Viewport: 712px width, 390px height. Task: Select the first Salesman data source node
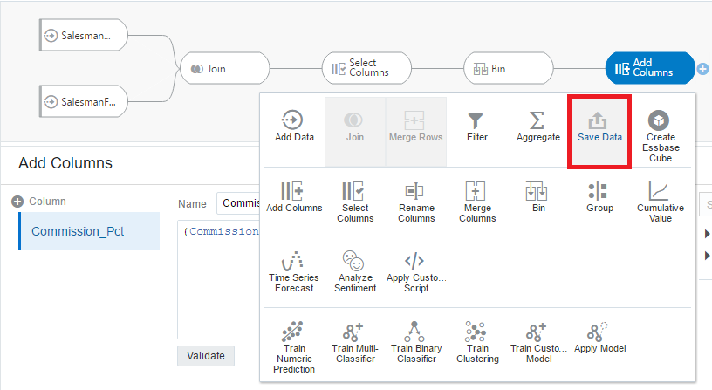[84, 35]
